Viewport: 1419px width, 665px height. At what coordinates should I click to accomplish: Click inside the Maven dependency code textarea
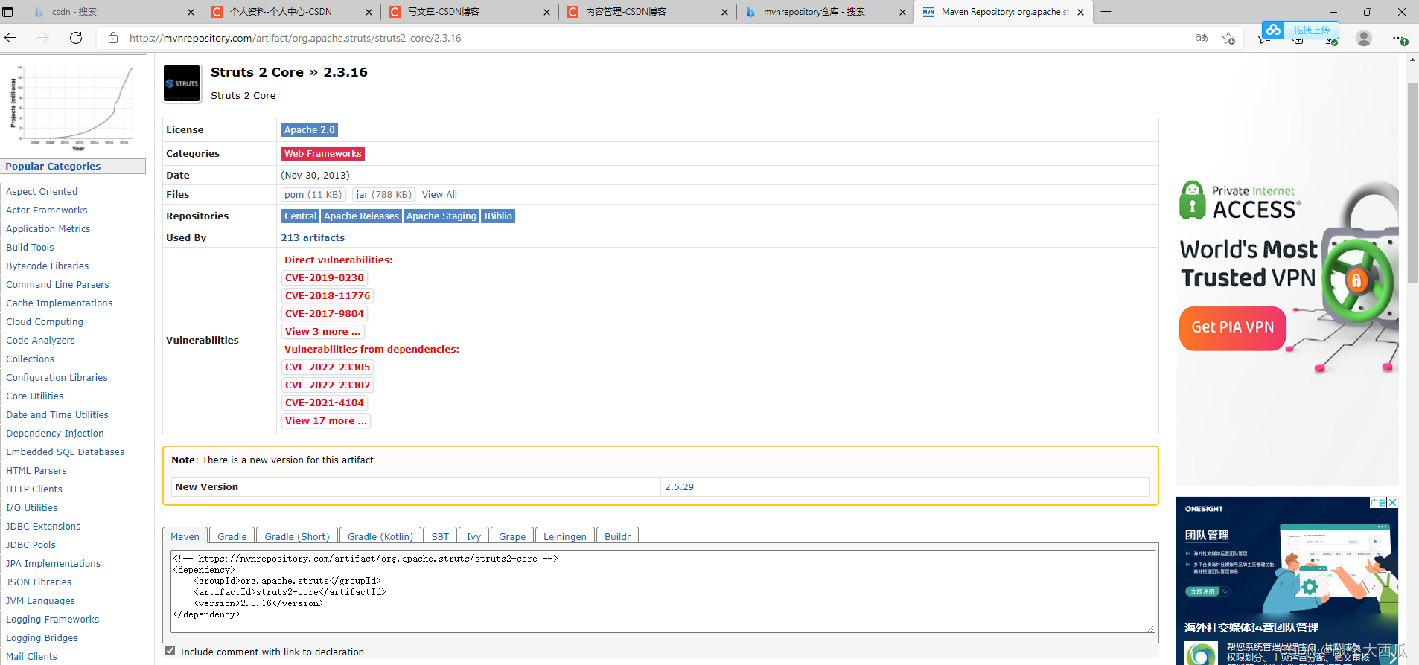pos(663,591)
